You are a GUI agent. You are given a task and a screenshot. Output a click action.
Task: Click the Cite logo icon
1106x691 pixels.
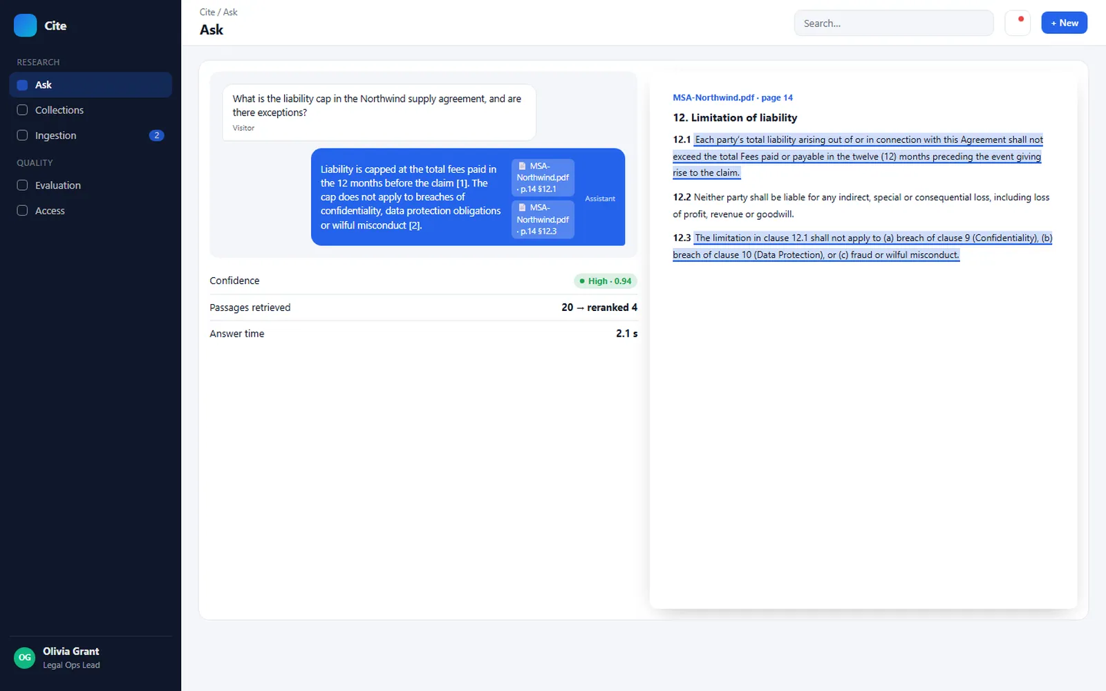pos(25,26)
